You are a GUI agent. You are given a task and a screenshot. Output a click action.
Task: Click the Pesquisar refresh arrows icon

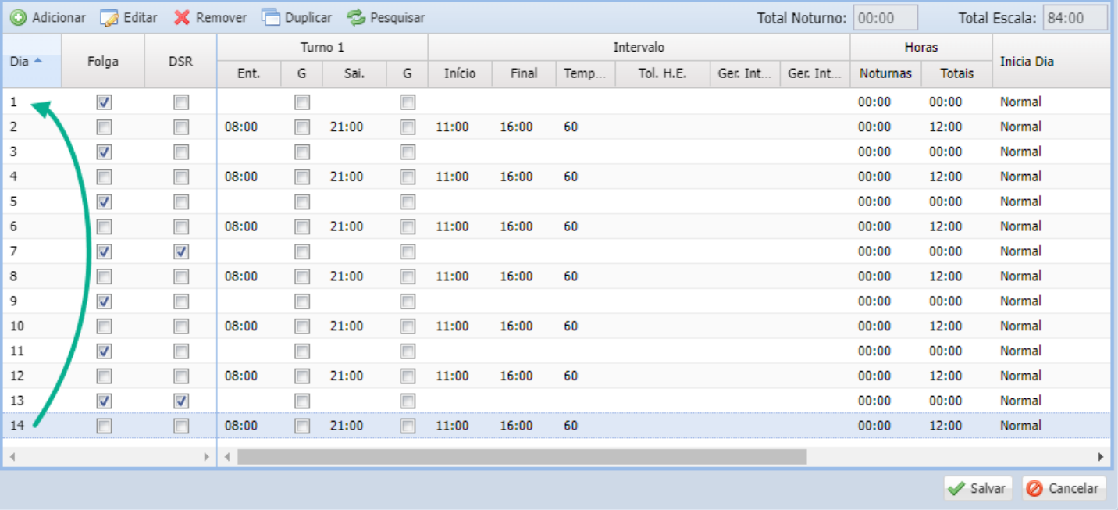pos(356,17)
